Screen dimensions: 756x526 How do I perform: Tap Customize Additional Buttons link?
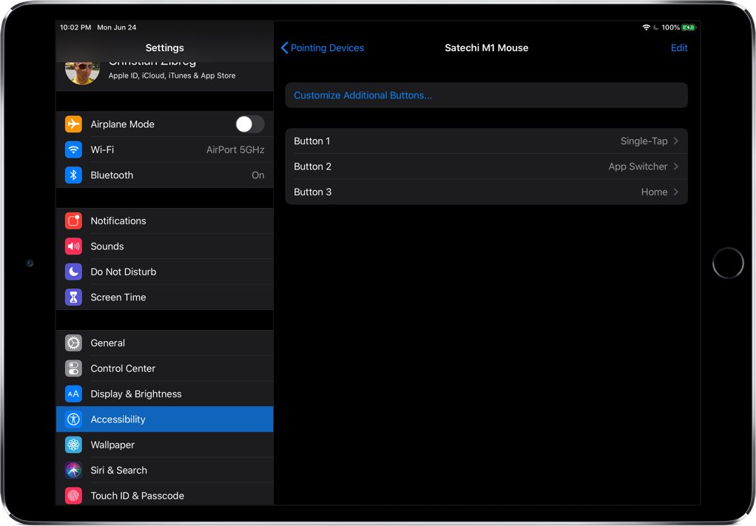362,95
